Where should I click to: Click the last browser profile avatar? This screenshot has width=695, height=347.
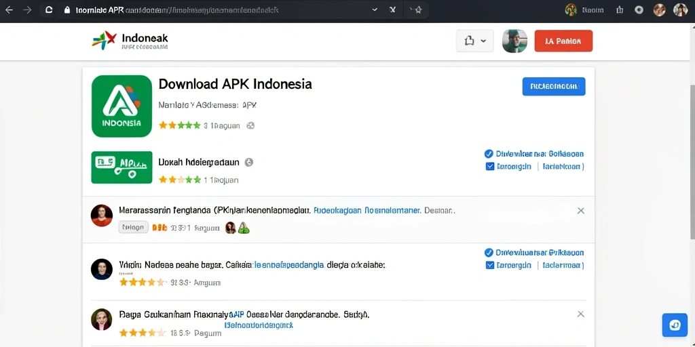tap(680, 9)
